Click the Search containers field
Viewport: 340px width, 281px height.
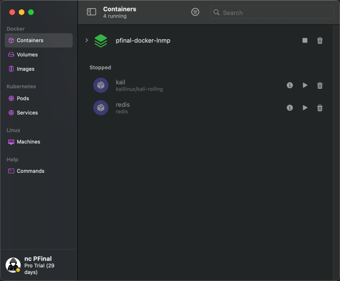[272, 12]
